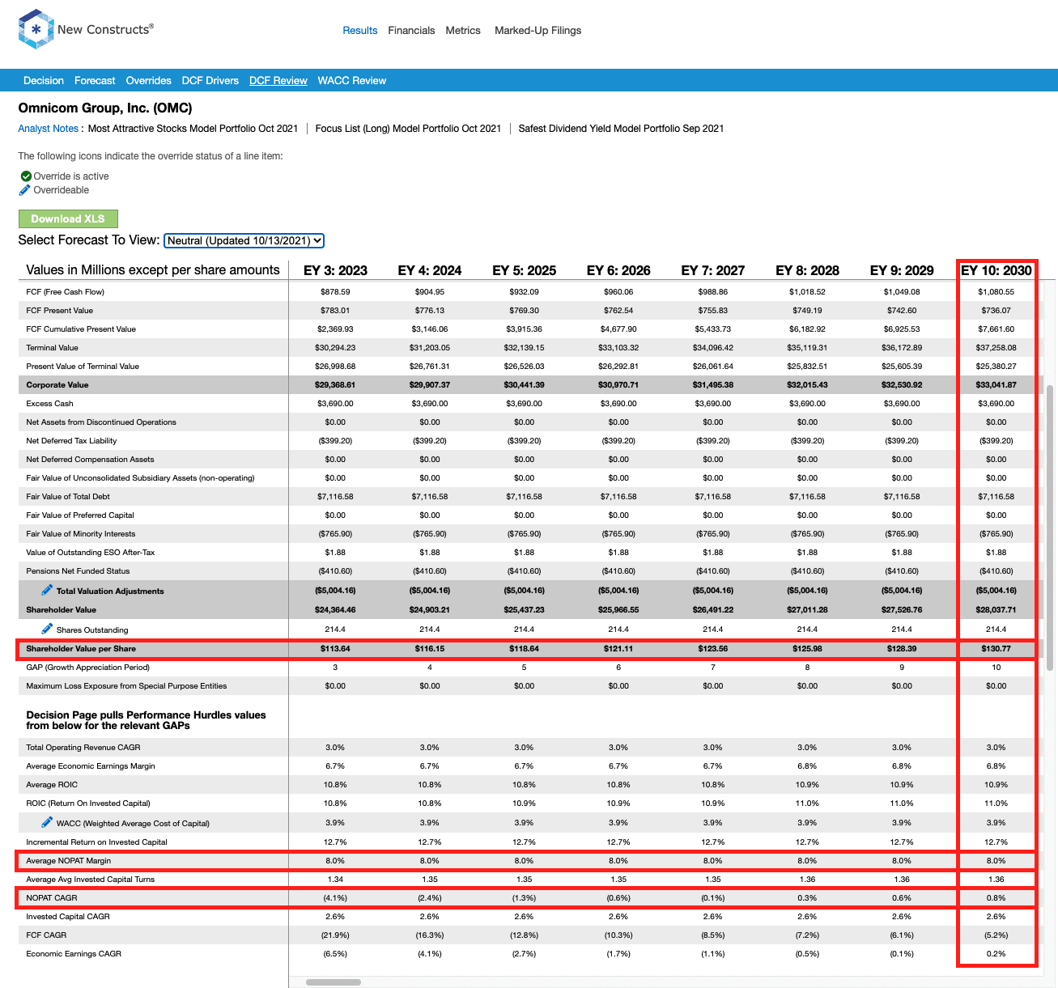Click the (21.9%) FCF CAGR cell
1058x988 pixels.
[x=335, y=935]
